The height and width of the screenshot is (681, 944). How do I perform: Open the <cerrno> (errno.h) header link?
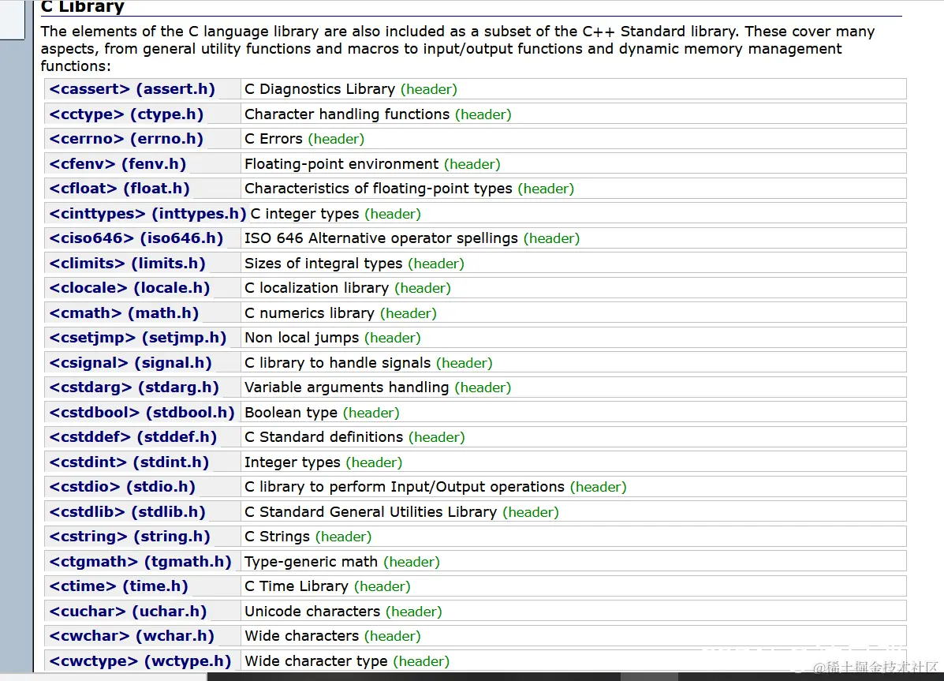pos(126,139)
